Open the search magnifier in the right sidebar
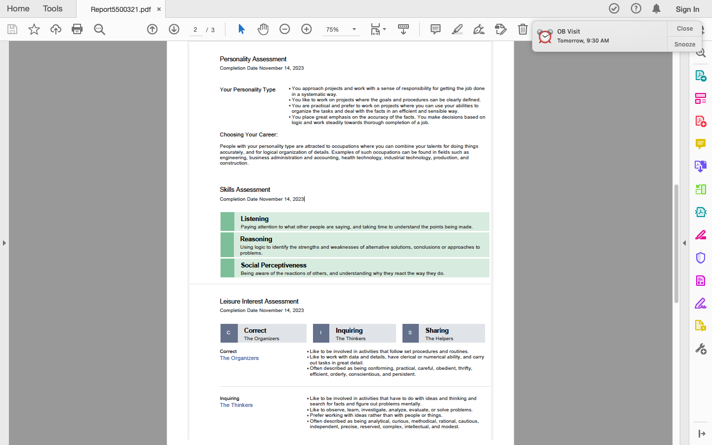The image size is (712, 445). [x=701, y=52]
